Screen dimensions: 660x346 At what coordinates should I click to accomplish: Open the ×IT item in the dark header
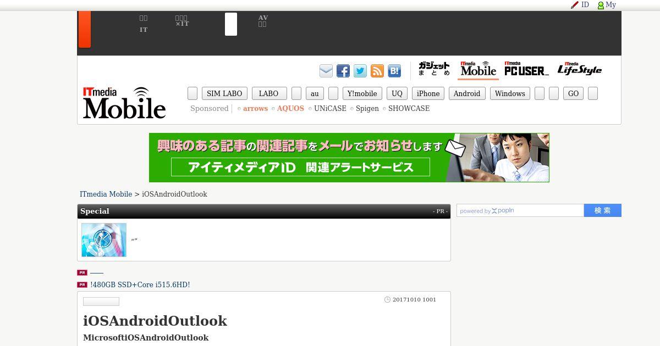(182, 21)
